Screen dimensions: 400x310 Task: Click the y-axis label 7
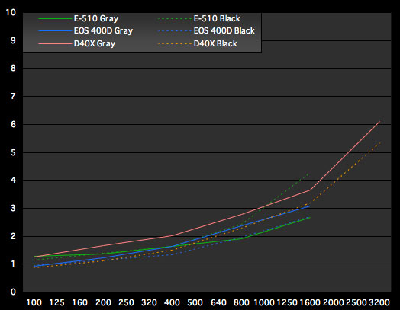point(13,96)
